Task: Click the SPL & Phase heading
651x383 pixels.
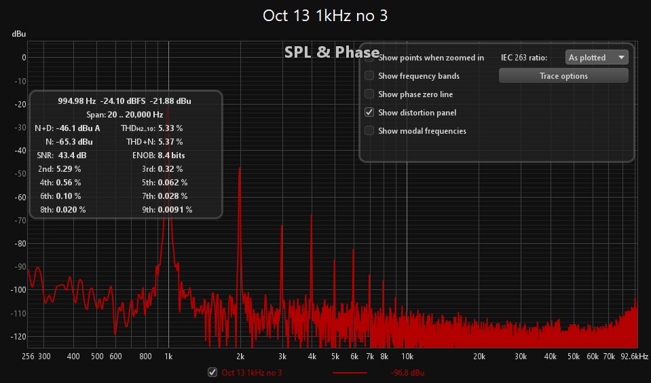Action: [x=332, y=52]
